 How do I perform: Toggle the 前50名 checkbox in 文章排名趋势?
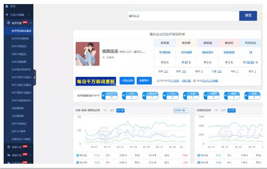point(199,155)
